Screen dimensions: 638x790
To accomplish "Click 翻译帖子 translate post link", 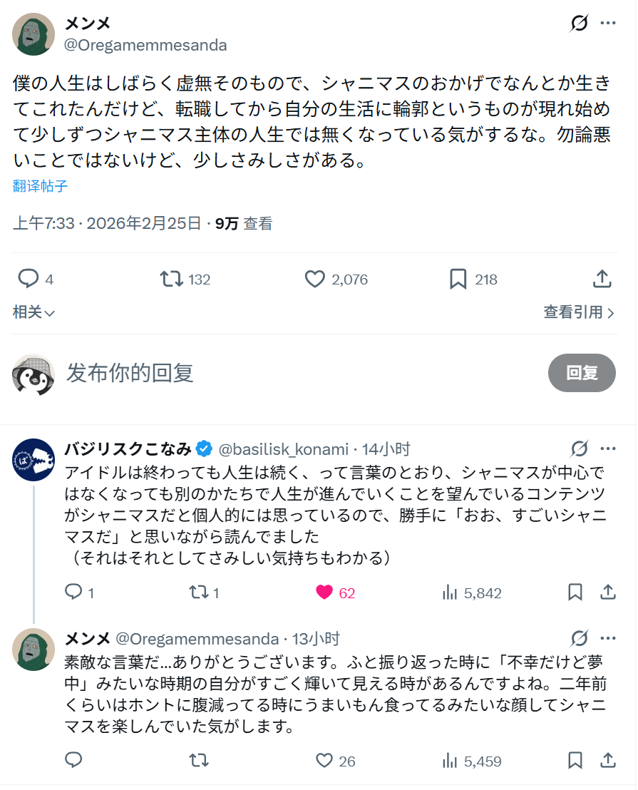I will (x=41, y=186).
